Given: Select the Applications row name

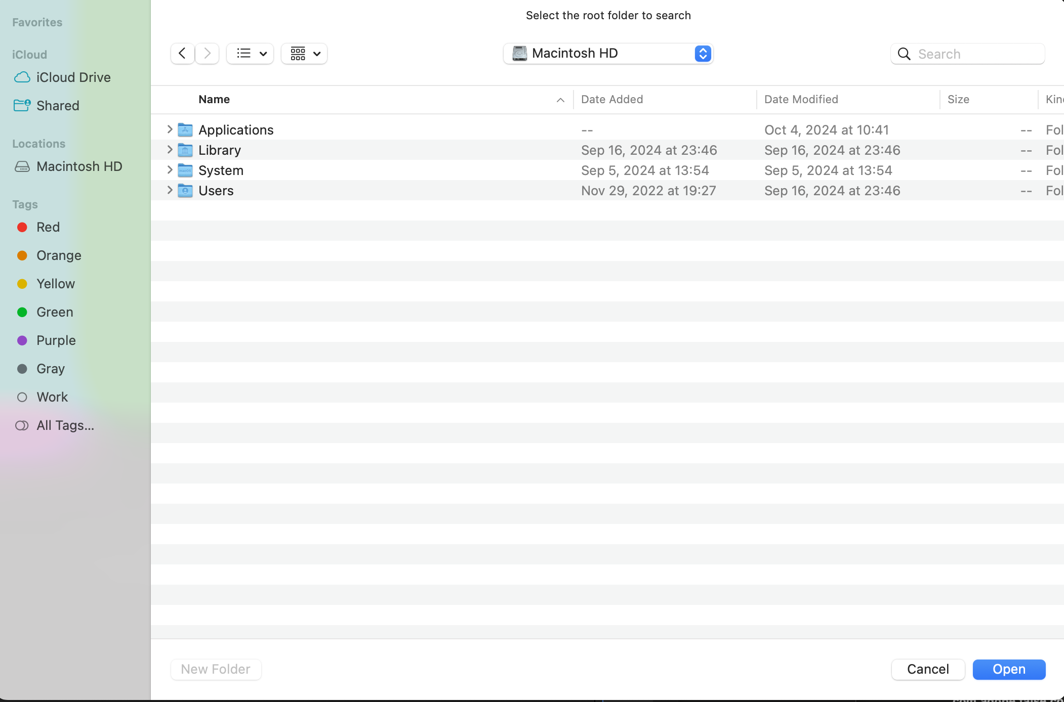Looking at the screenshot, I should pos(236,130).
